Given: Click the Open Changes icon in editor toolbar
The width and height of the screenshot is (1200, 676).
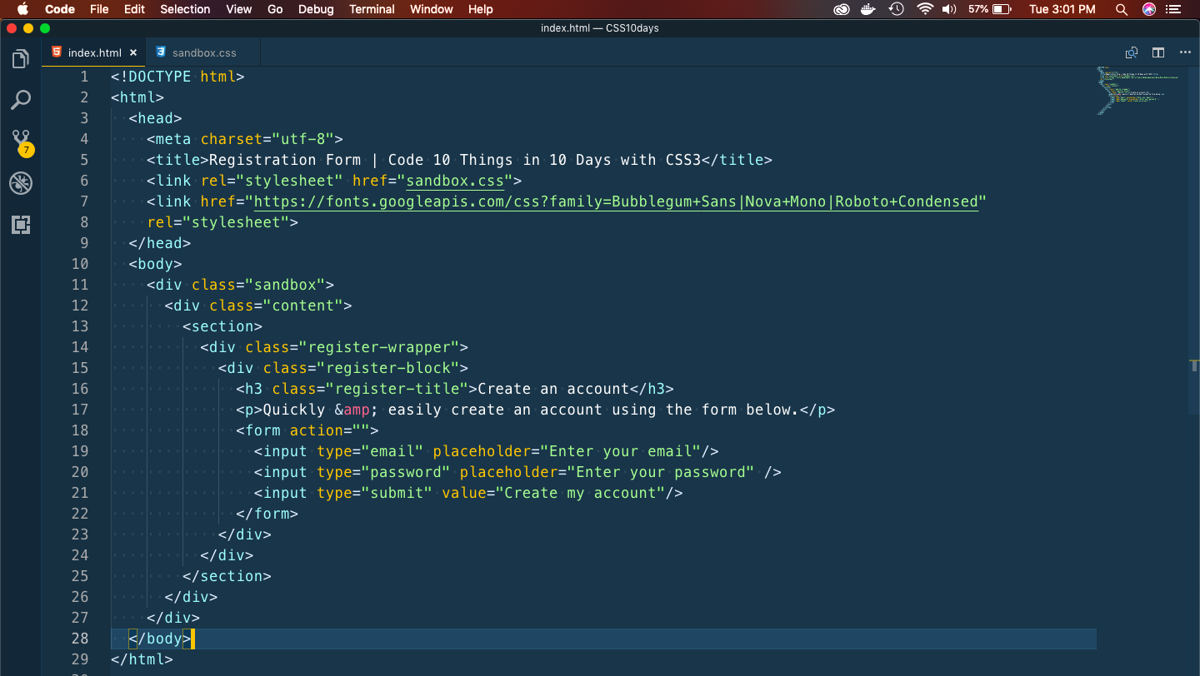Looking at the screenshot, I should pyautogui.click(x=1132, y=52).
